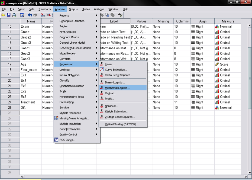Open the Graphs menu

[73, 9]
